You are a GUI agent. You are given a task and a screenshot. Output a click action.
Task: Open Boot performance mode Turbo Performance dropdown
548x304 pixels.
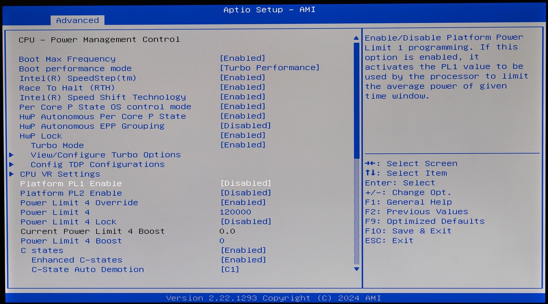click(x=270, y=68)
